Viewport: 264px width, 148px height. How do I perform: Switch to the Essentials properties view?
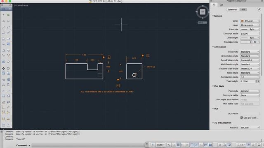[233, 9]
